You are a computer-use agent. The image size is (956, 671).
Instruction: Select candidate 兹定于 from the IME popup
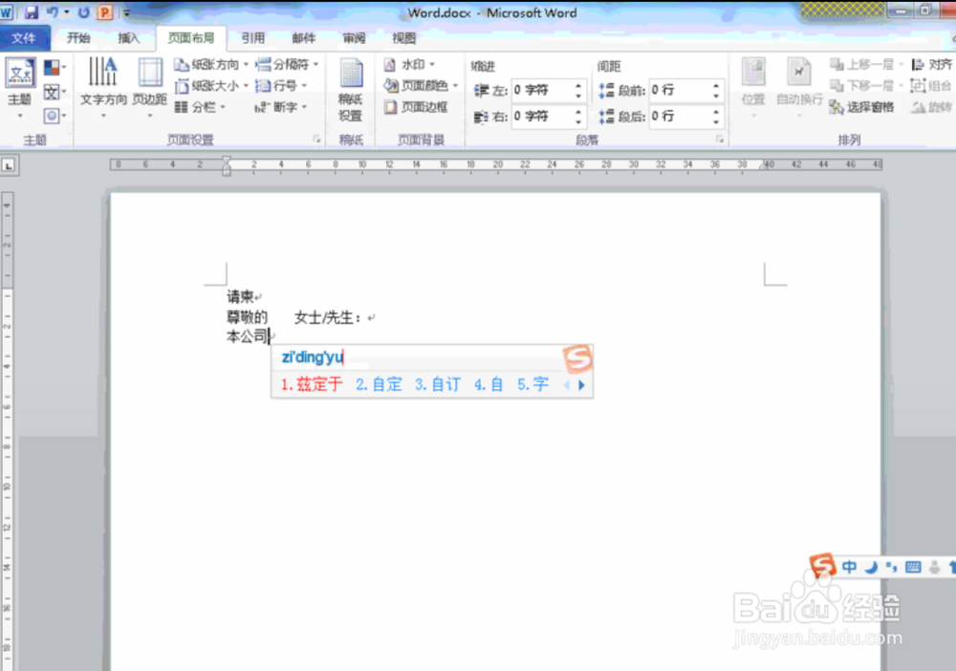click(x=311, y=384)
